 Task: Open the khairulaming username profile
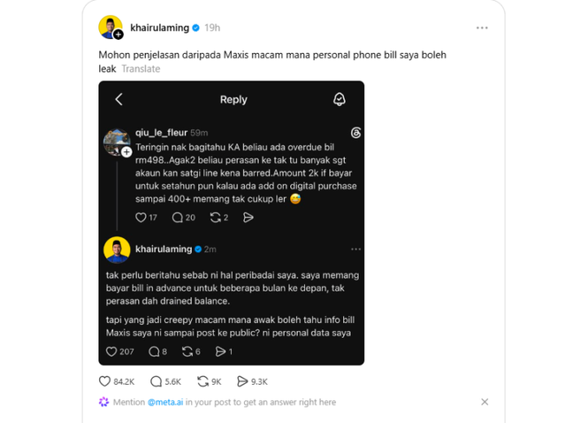159,27
